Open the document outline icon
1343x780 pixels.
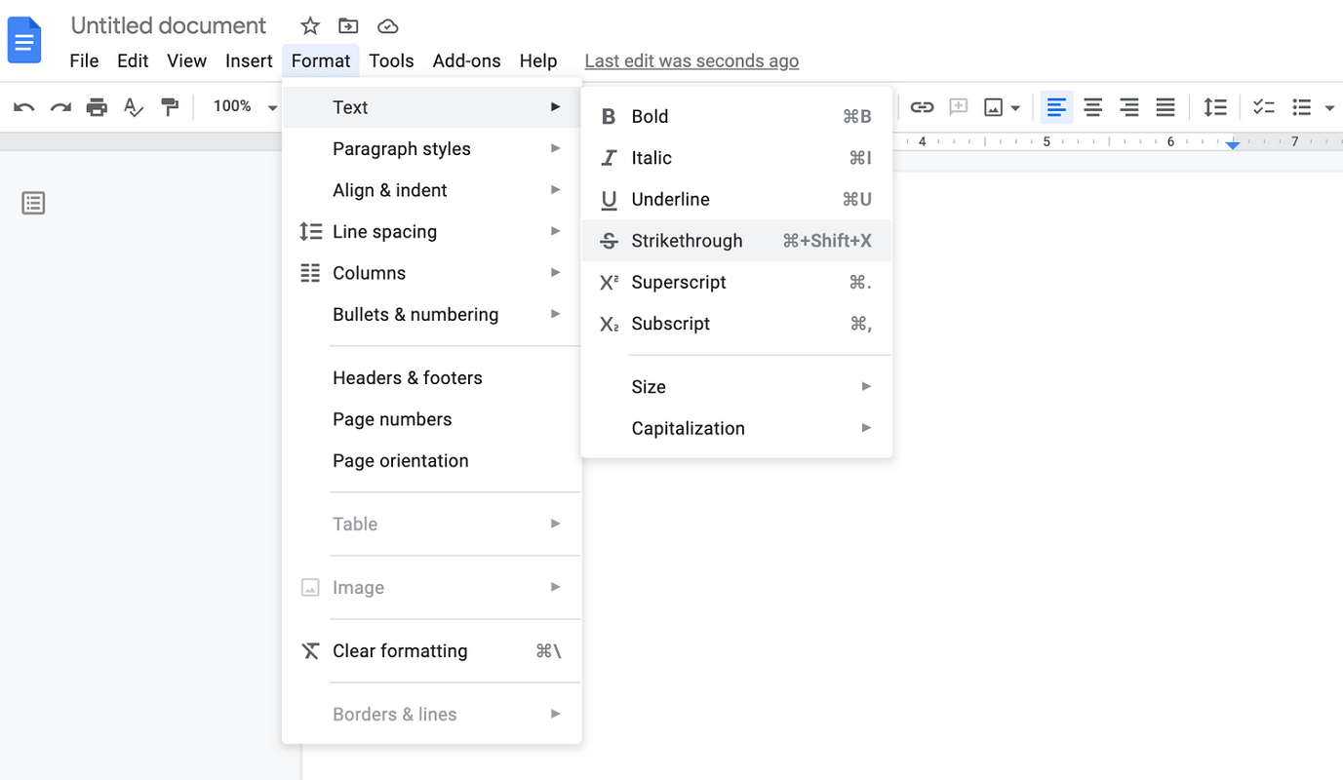click(x=33, y=203)
